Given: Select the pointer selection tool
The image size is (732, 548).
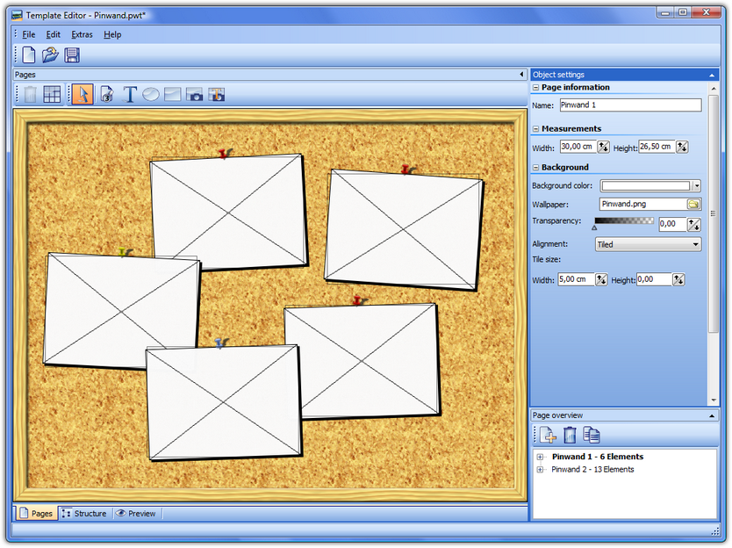Looking at the screenshot, I should tap(82, 94).
